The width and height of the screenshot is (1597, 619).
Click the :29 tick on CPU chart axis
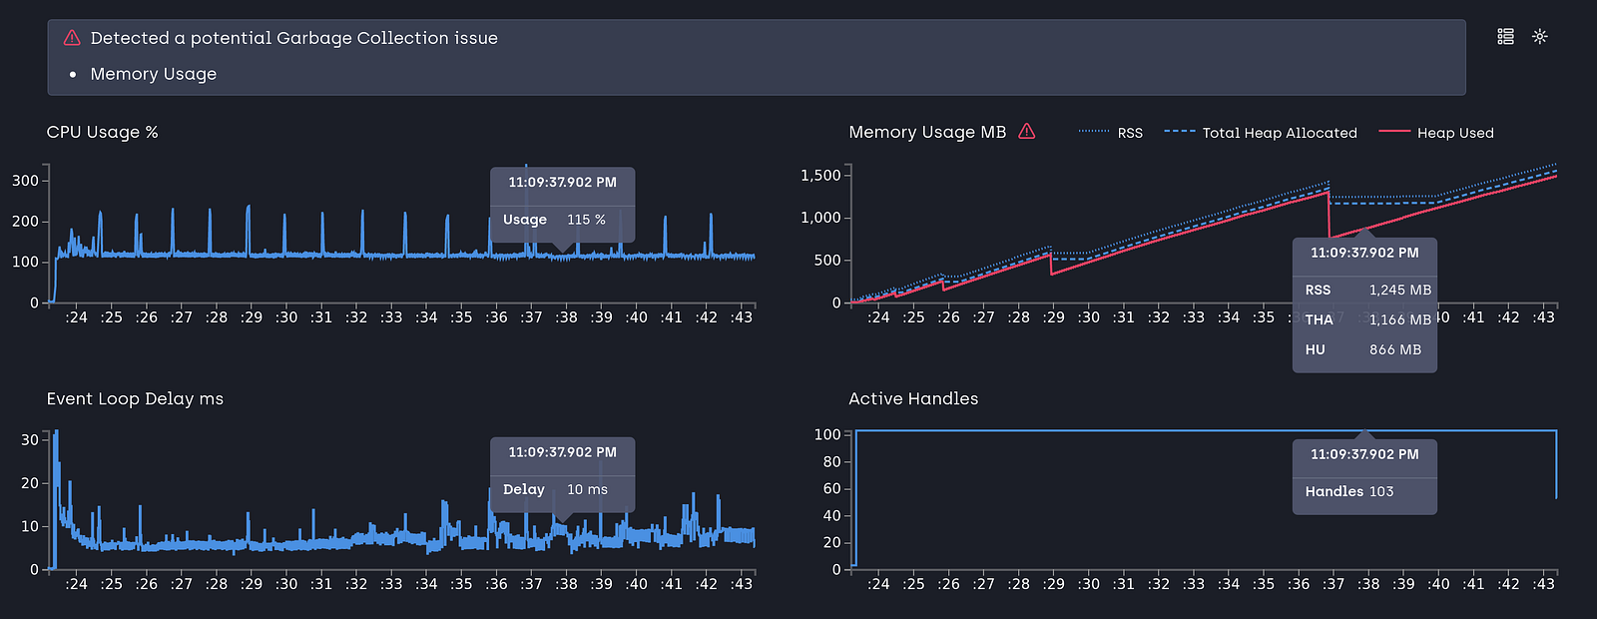tap(252, 317)
